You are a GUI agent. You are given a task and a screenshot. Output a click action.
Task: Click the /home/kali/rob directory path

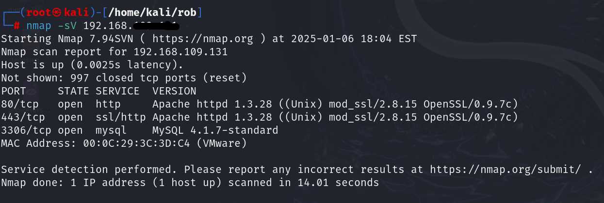(x=154, y=12)
